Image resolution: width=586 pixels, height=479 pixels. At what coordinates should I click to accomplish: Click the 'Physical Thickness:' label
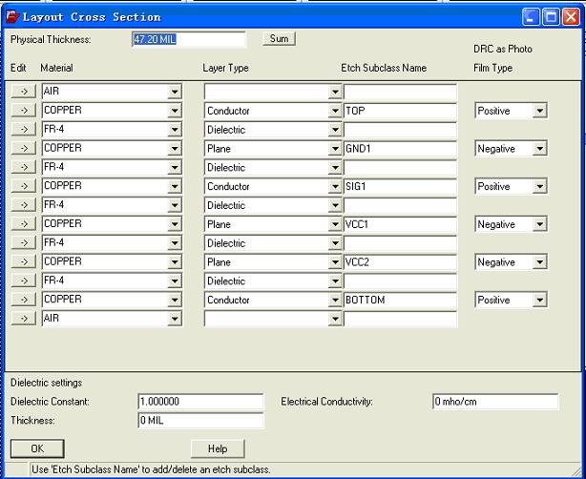click(51, 40)
